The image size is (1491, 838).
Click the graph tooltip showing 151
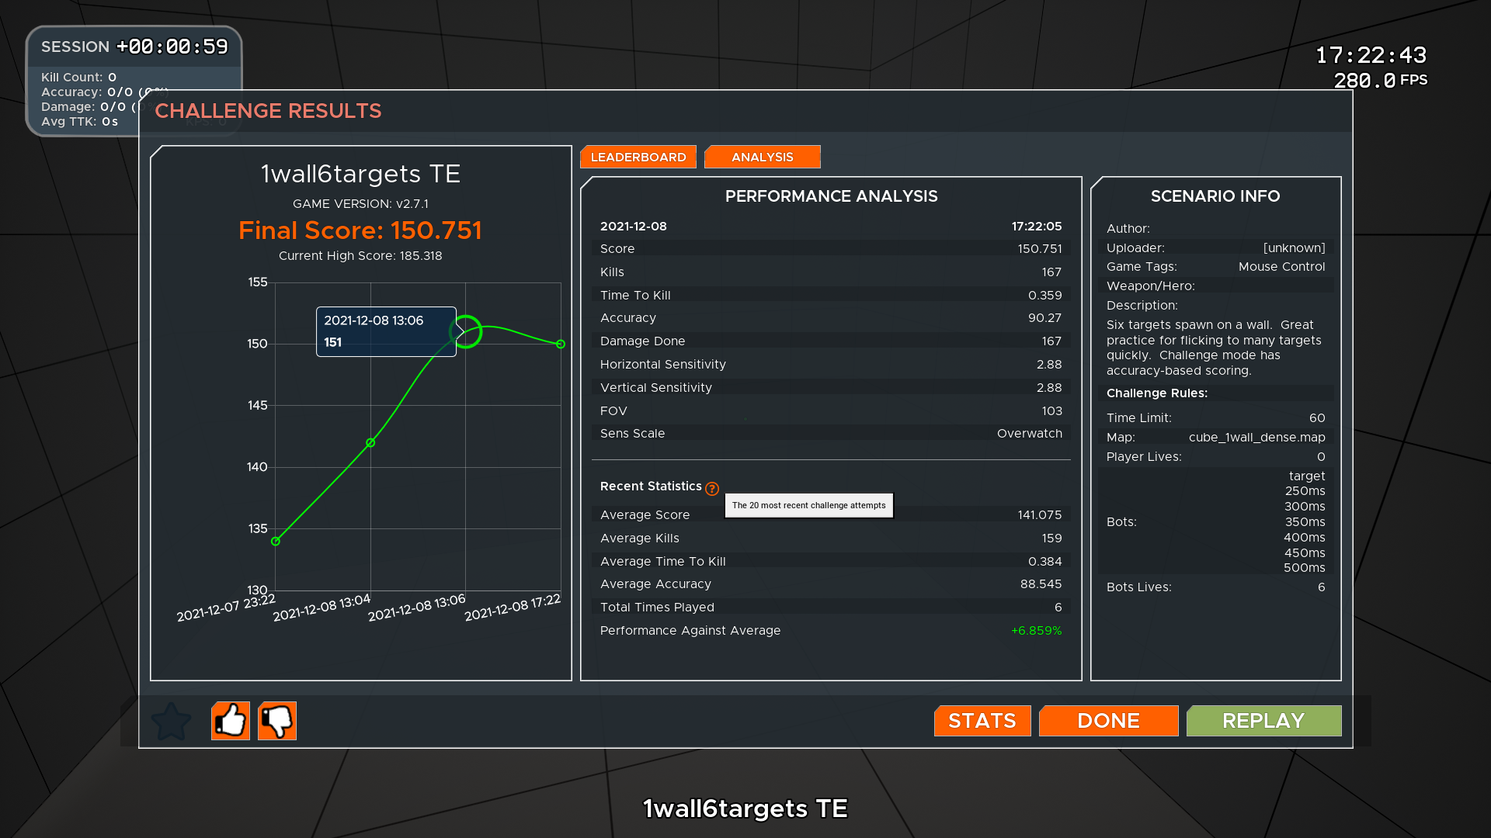pyautogui.click(x=386, y=332)
